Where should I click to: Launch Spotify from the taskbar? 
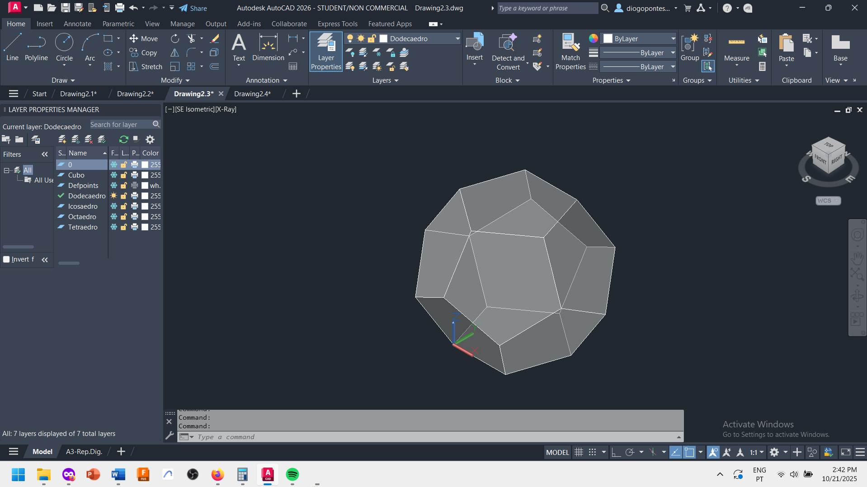click(x=292, y=474)
